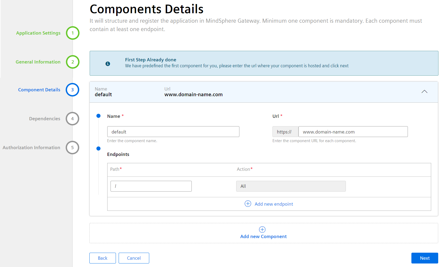Go to General Information step label

[38, 62]
